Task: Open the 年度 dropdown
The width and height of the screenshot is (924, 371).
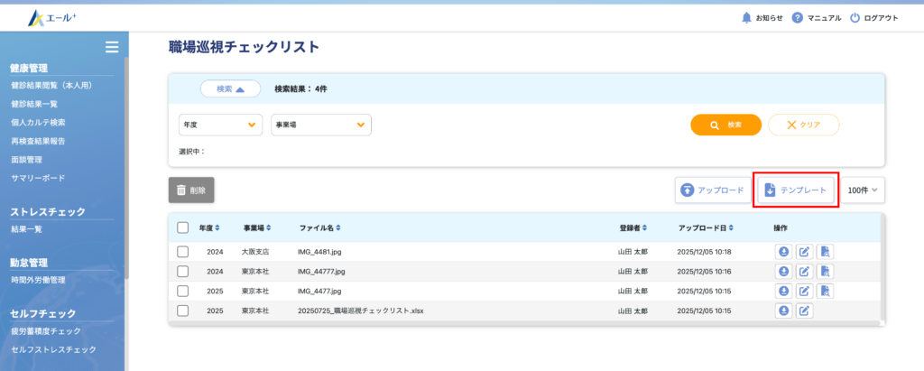Action: (220, 125)
